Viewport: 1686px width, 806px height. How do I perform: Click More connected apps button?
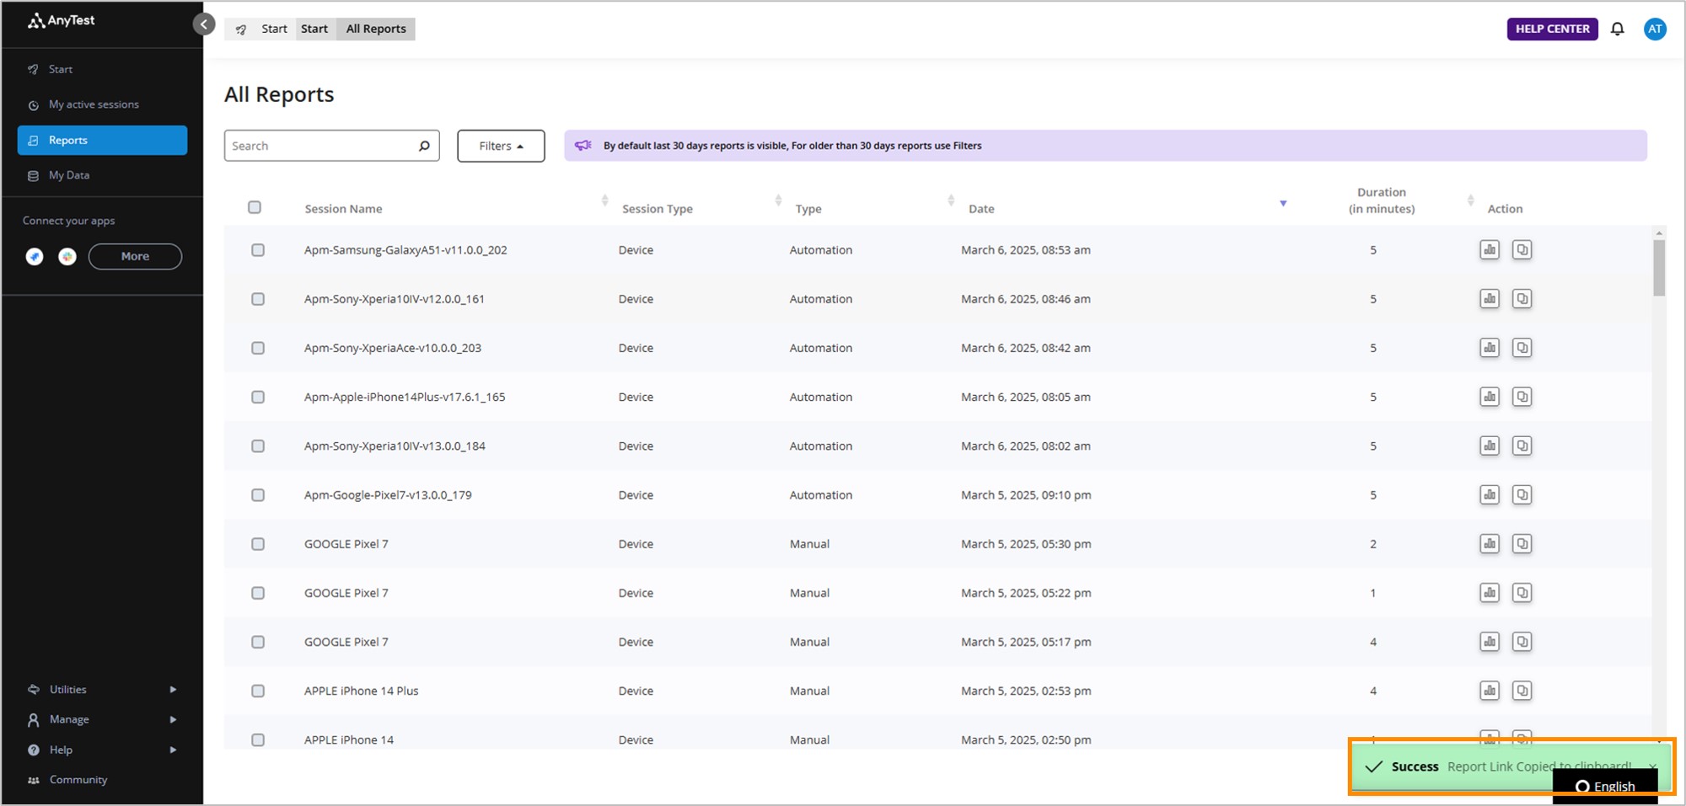point(135,257)
